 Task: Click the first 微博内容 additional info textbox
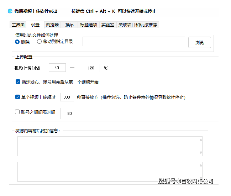(110, 146)
